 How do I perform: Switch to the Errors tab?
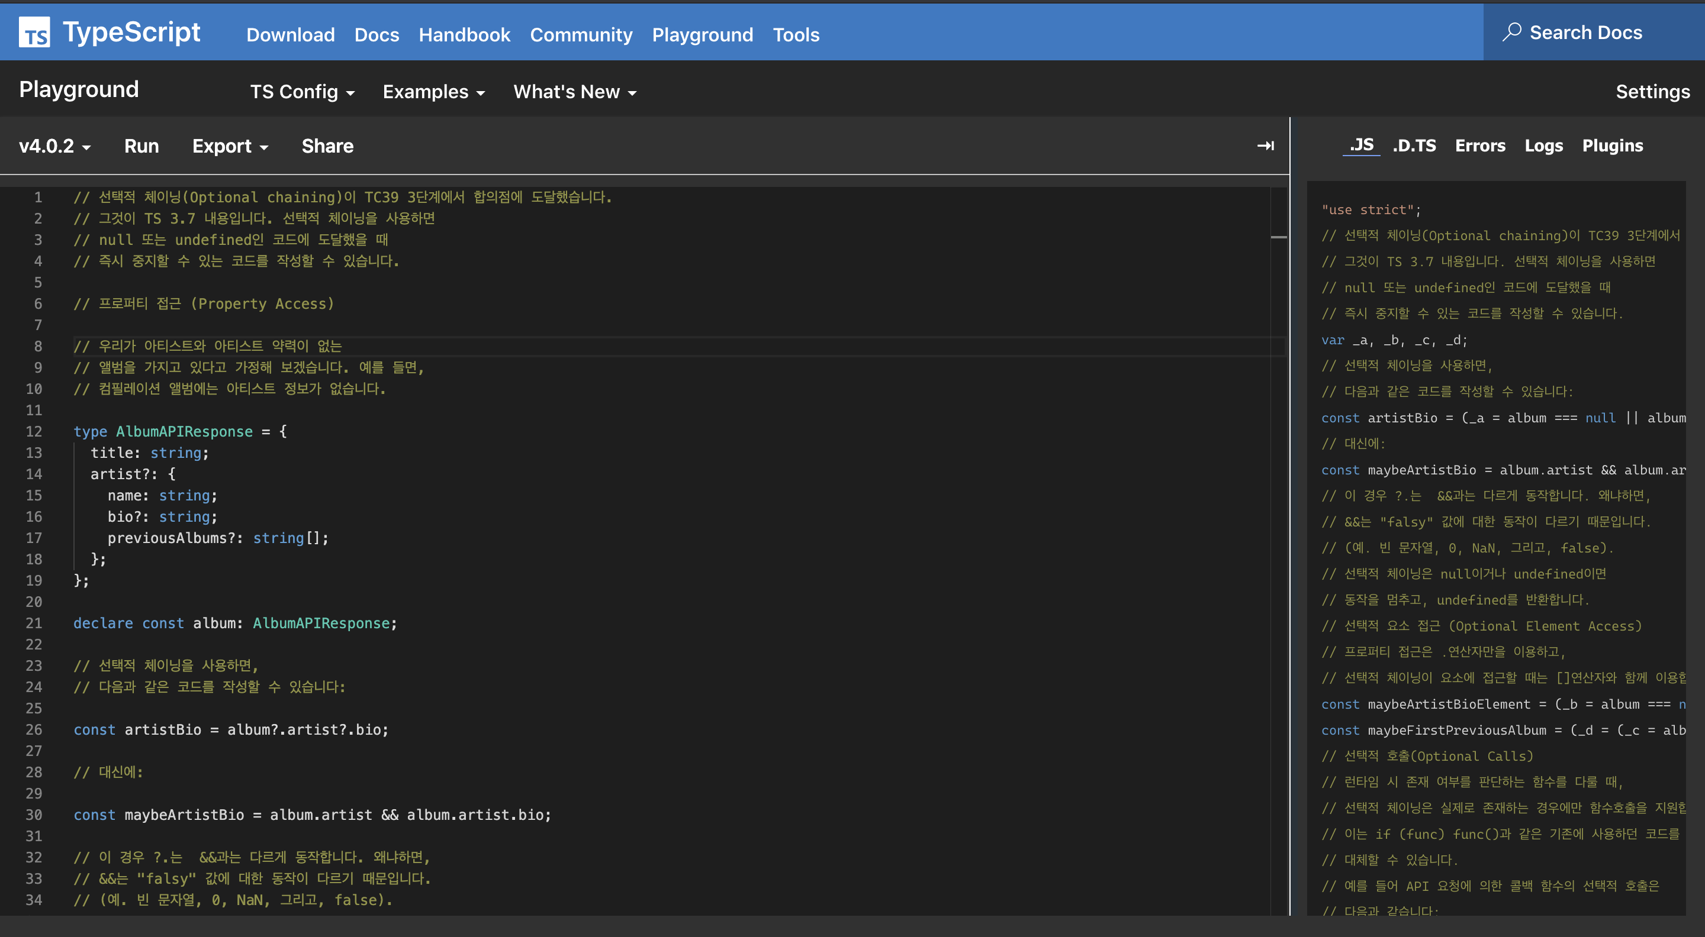[x=1480, y=146]
